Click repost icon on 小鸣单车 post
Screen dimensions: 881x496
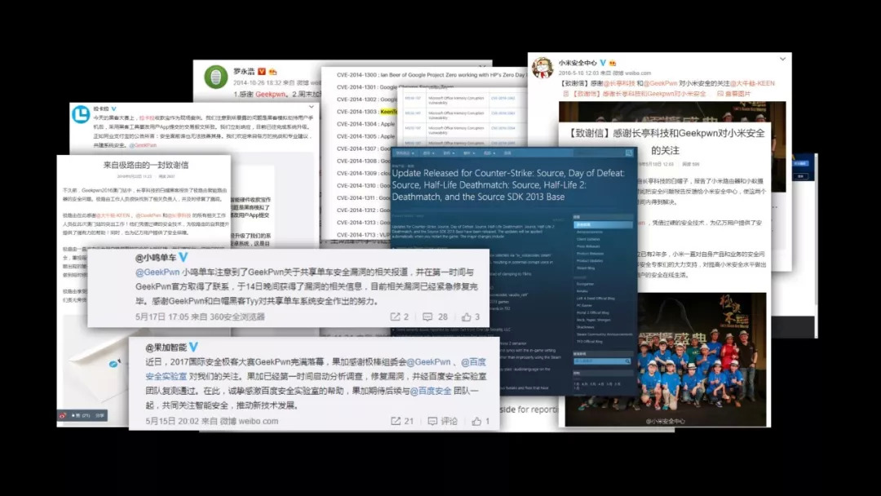coord(396,317)
